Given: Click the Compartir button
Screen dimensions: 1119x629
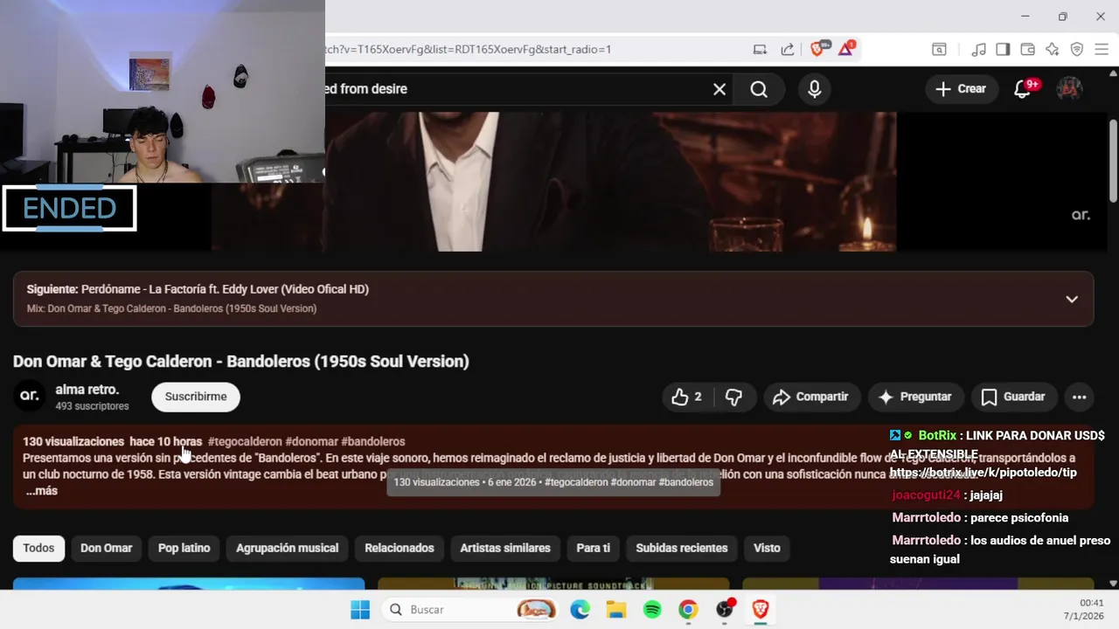Looking at the screenshot, I should pos(811,397).
